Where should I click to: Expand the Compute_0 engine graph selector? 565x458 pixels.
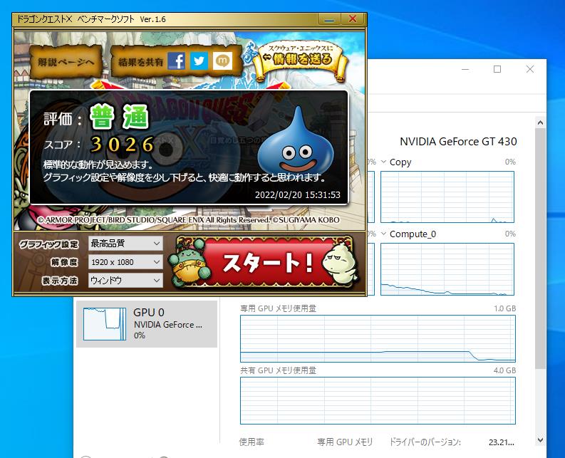coord(383,234)
